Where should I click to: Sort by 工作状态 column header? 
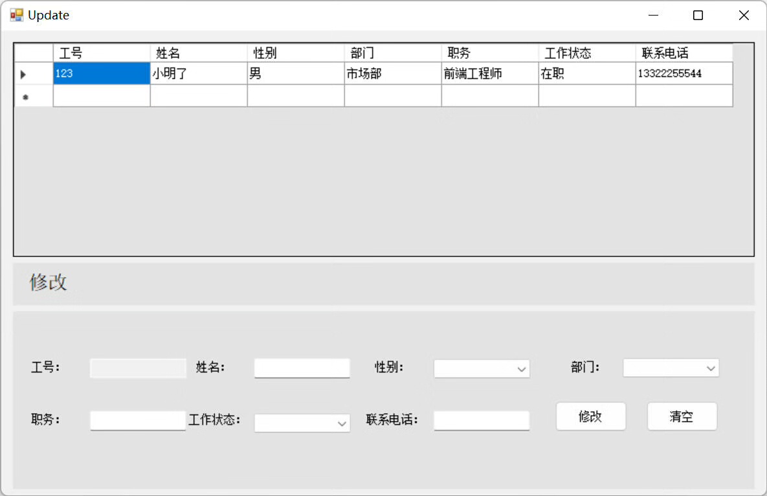click(587, 53)
